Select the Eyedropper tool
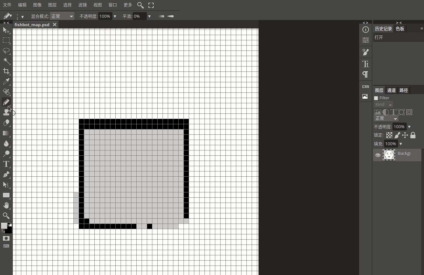 [x=7, y=82]
